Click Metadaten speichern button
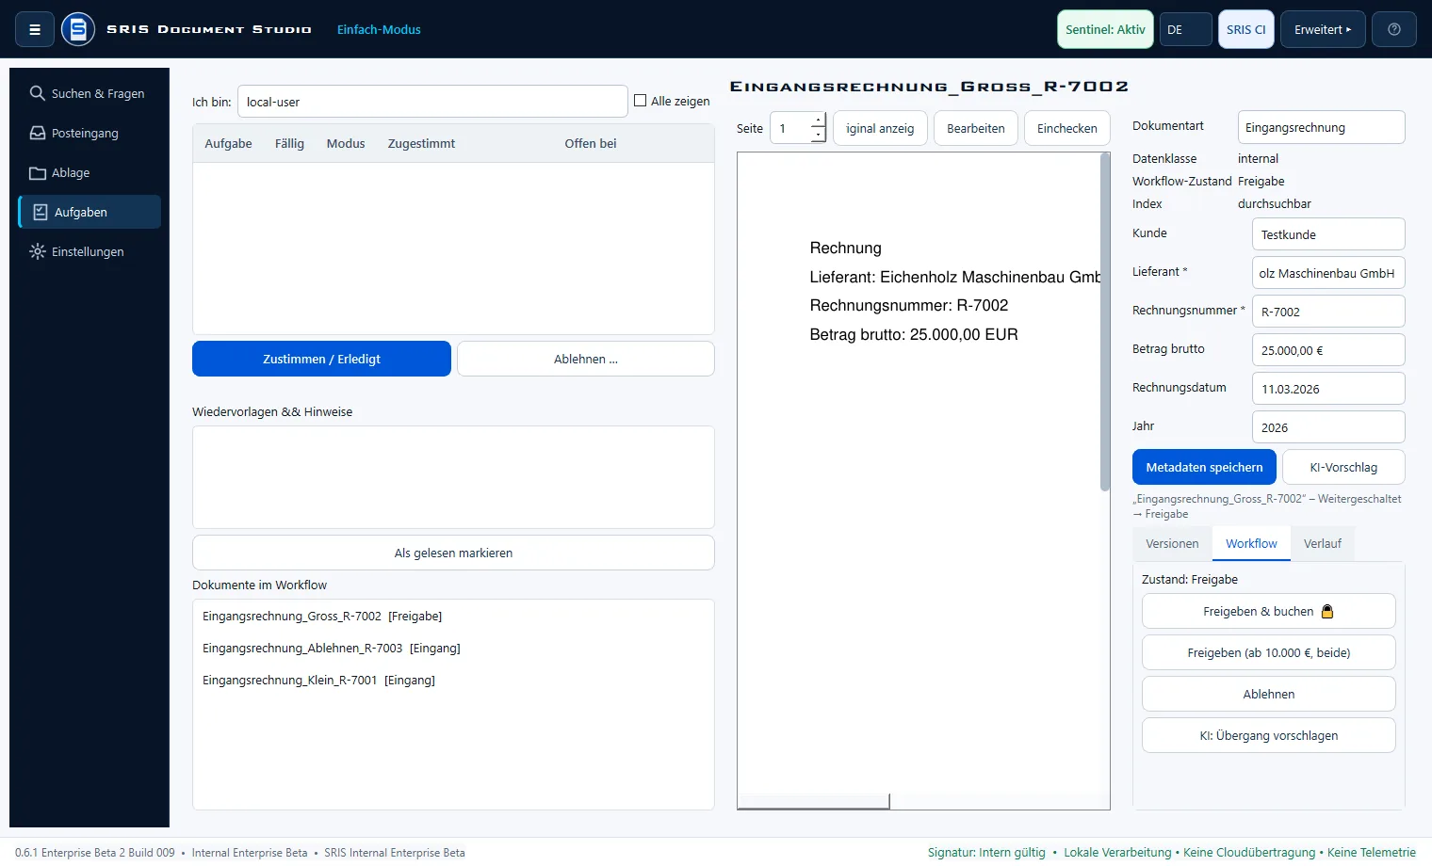1432x866 pixels. tap(1204, 467)
